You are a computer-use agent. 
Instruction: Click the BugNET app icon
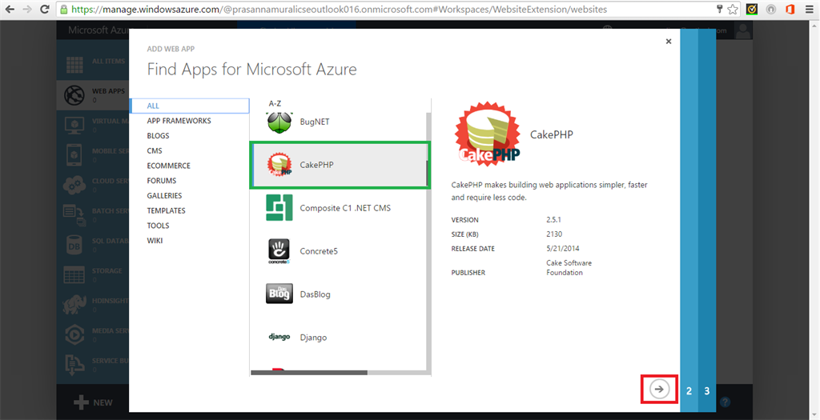[x=279, y=122]
